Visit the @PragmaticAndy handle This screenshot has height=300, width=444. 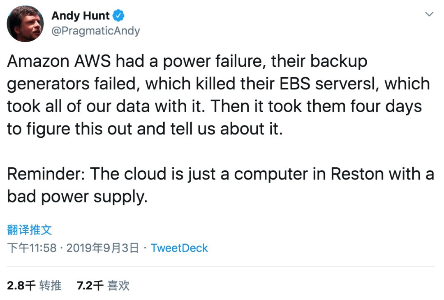(95, 30)
